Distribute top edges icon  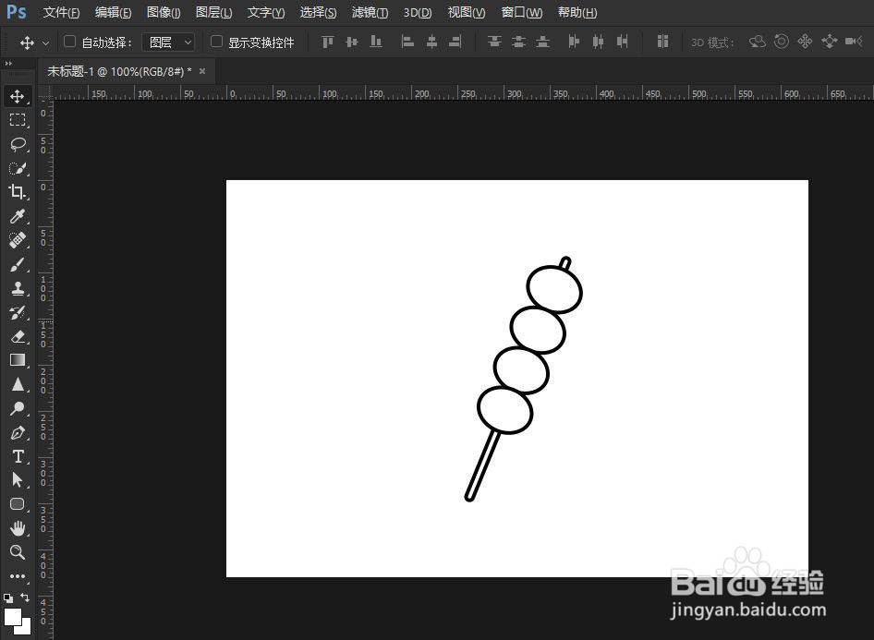[494, 42]
